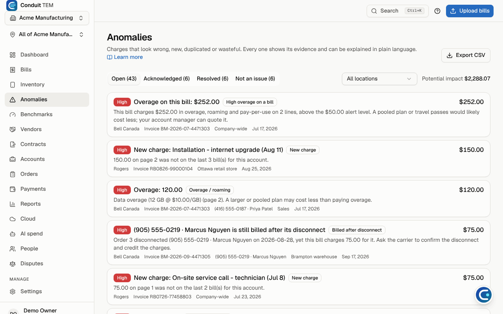Go to Disputes page
The height and width of the screenshot is (314, 503).
pyautogui.click(x=47, y=264)
